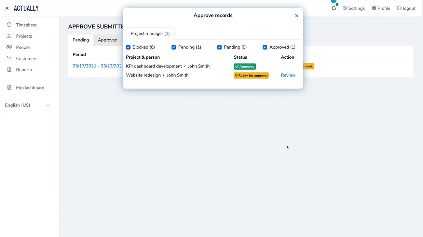Open notifications bell
The width and height of the screenshot is (423, 237).
click(334, 8)
